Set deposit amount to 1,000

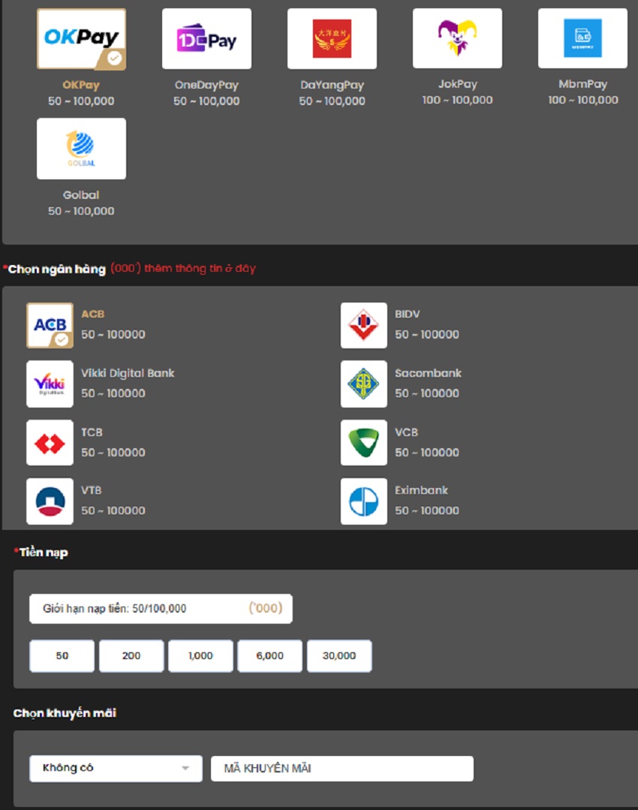200,655
